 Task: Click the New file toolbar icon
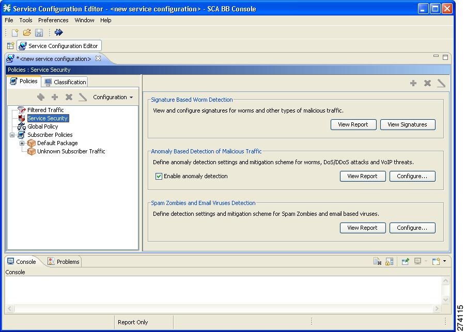(x=15, y=33)
